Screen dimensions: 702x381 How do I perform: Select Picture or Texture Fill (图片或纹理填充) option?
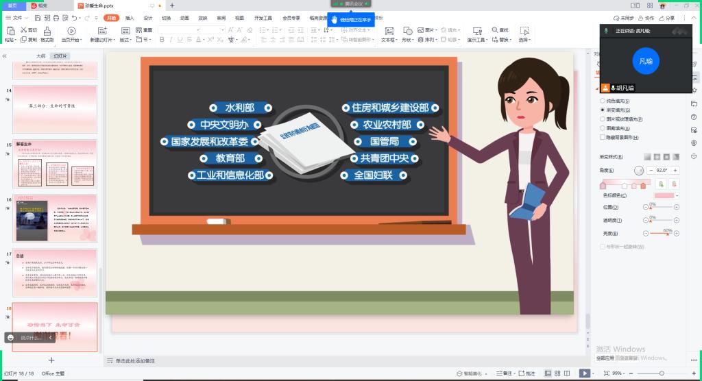[603, 119]
